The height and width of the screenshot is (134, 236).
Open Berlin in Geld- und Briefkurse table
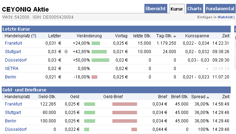10,121
